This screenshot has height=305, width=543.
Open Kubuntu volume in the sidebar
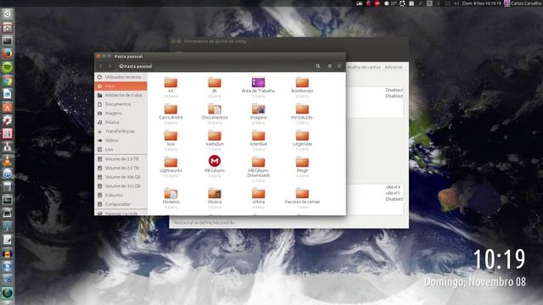click(x=120, y=195)
